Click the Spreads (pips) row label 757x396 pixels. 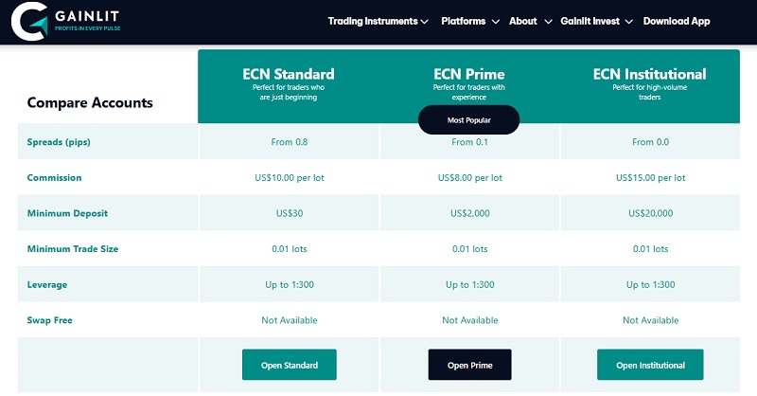(x=61, y=142)
